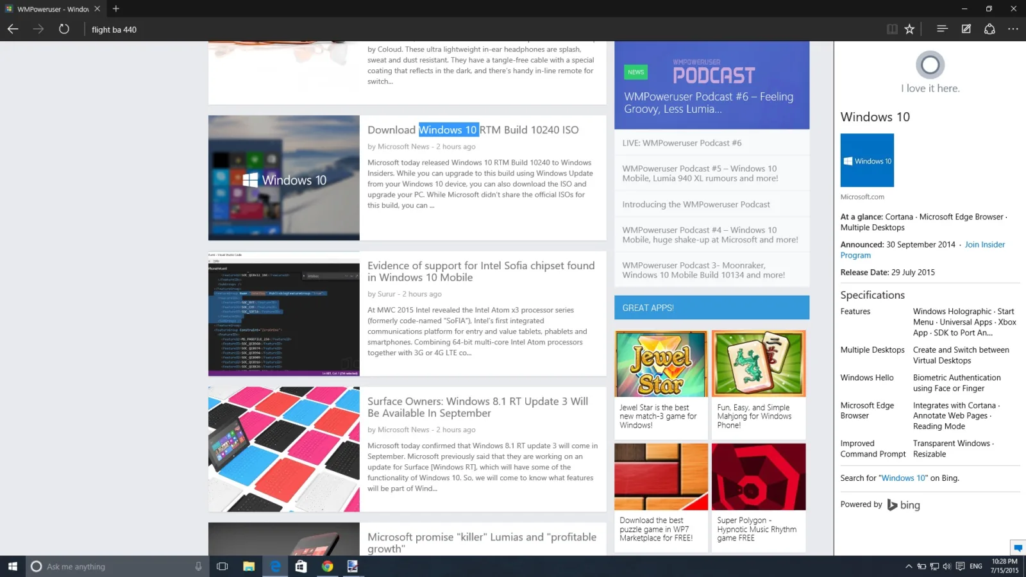Click the volume speaker icon
The height and width of the screenshot is (577, 1026).
click(947, 566)
